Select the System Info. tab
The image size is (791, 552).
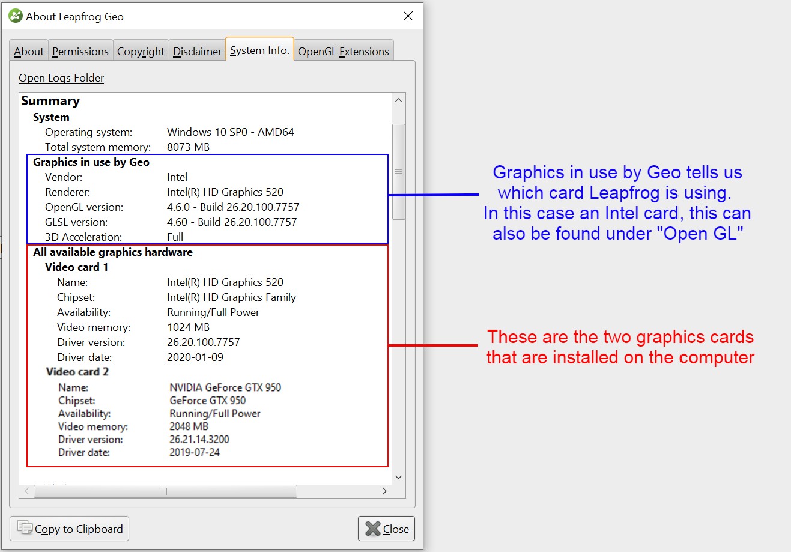(x=259, y=50)
